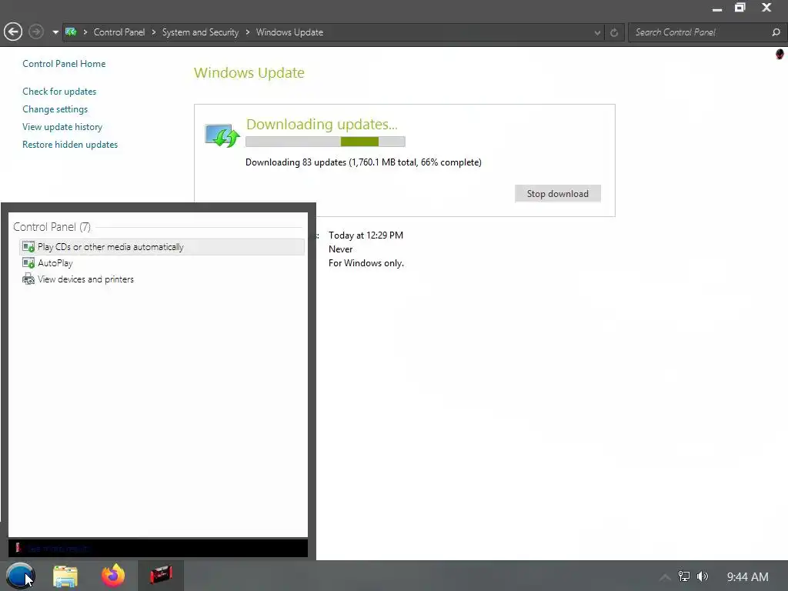
Task: Click the Control Panel icon in address bar
Action: (x=71, y=32)
